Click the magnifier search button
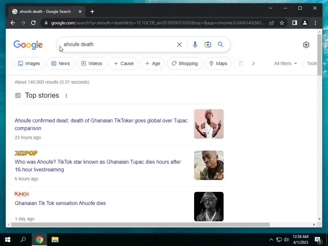 point(220,44)
